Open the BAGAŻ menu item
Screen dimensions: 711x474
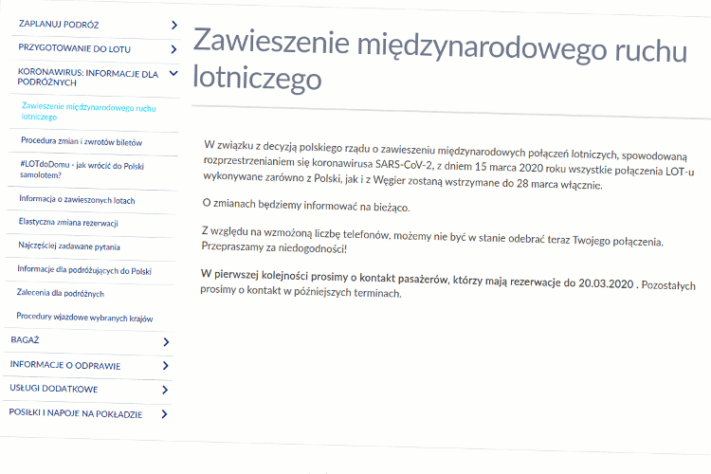coord(25,339)
